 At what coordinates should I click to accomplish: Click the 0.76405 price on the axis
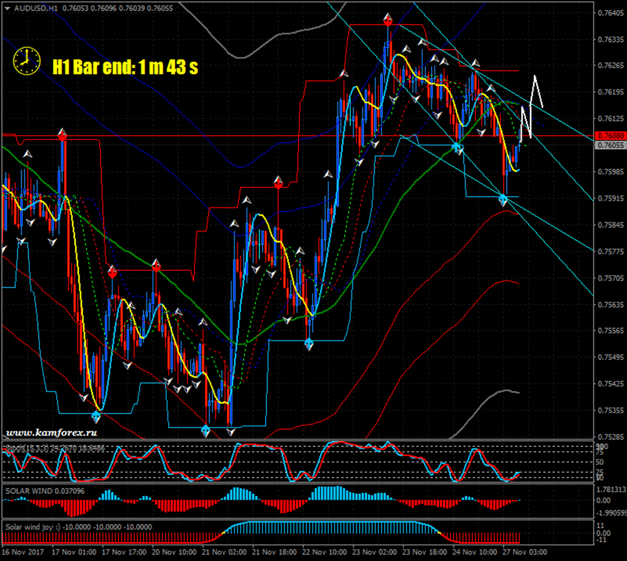pos(611,13)
